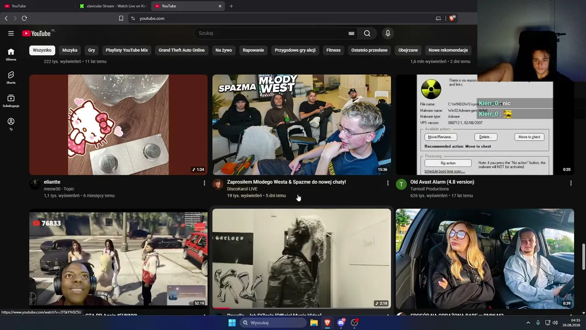Select the Gry filter chip
The image size is (586, 330).
(x=92, y=50)
